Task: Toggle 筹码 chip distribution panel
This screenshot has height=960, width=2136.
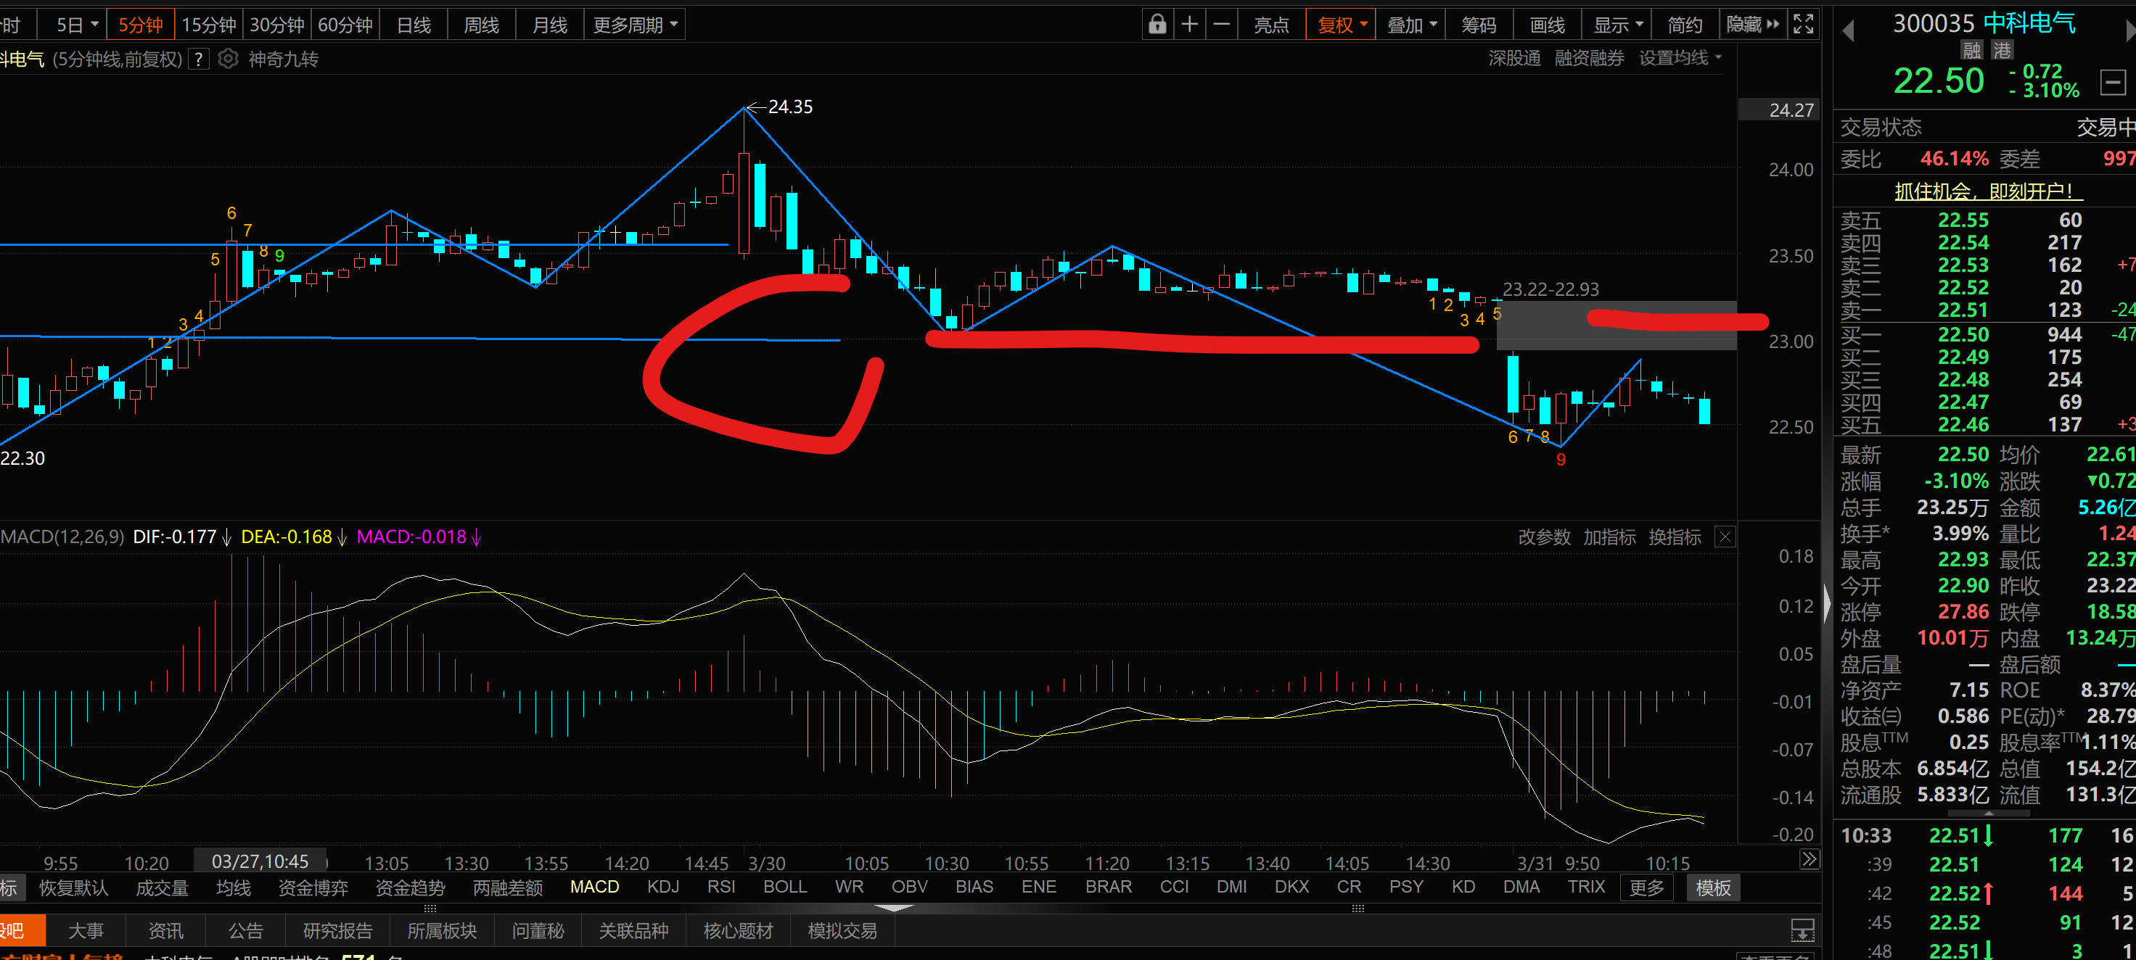Action: pos(1479,25)
